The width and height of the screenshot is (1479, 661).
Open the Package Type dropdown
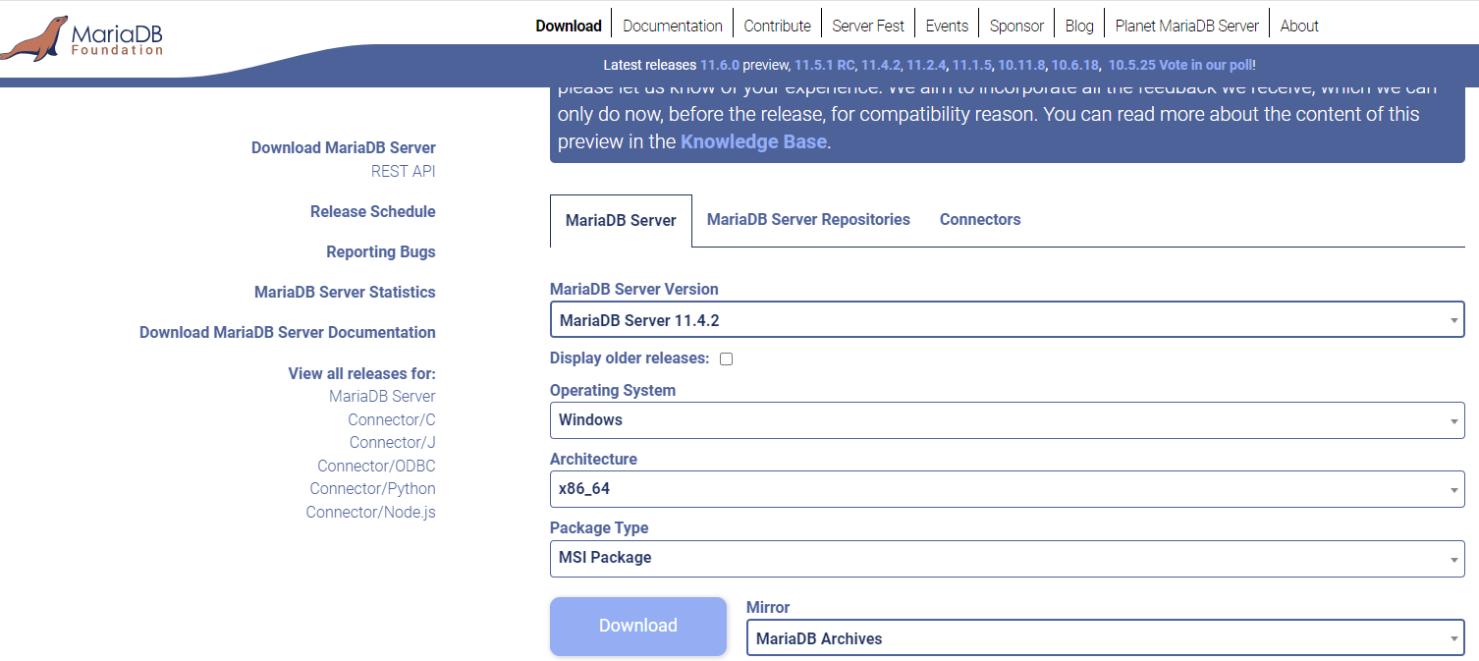point(1008,558)
